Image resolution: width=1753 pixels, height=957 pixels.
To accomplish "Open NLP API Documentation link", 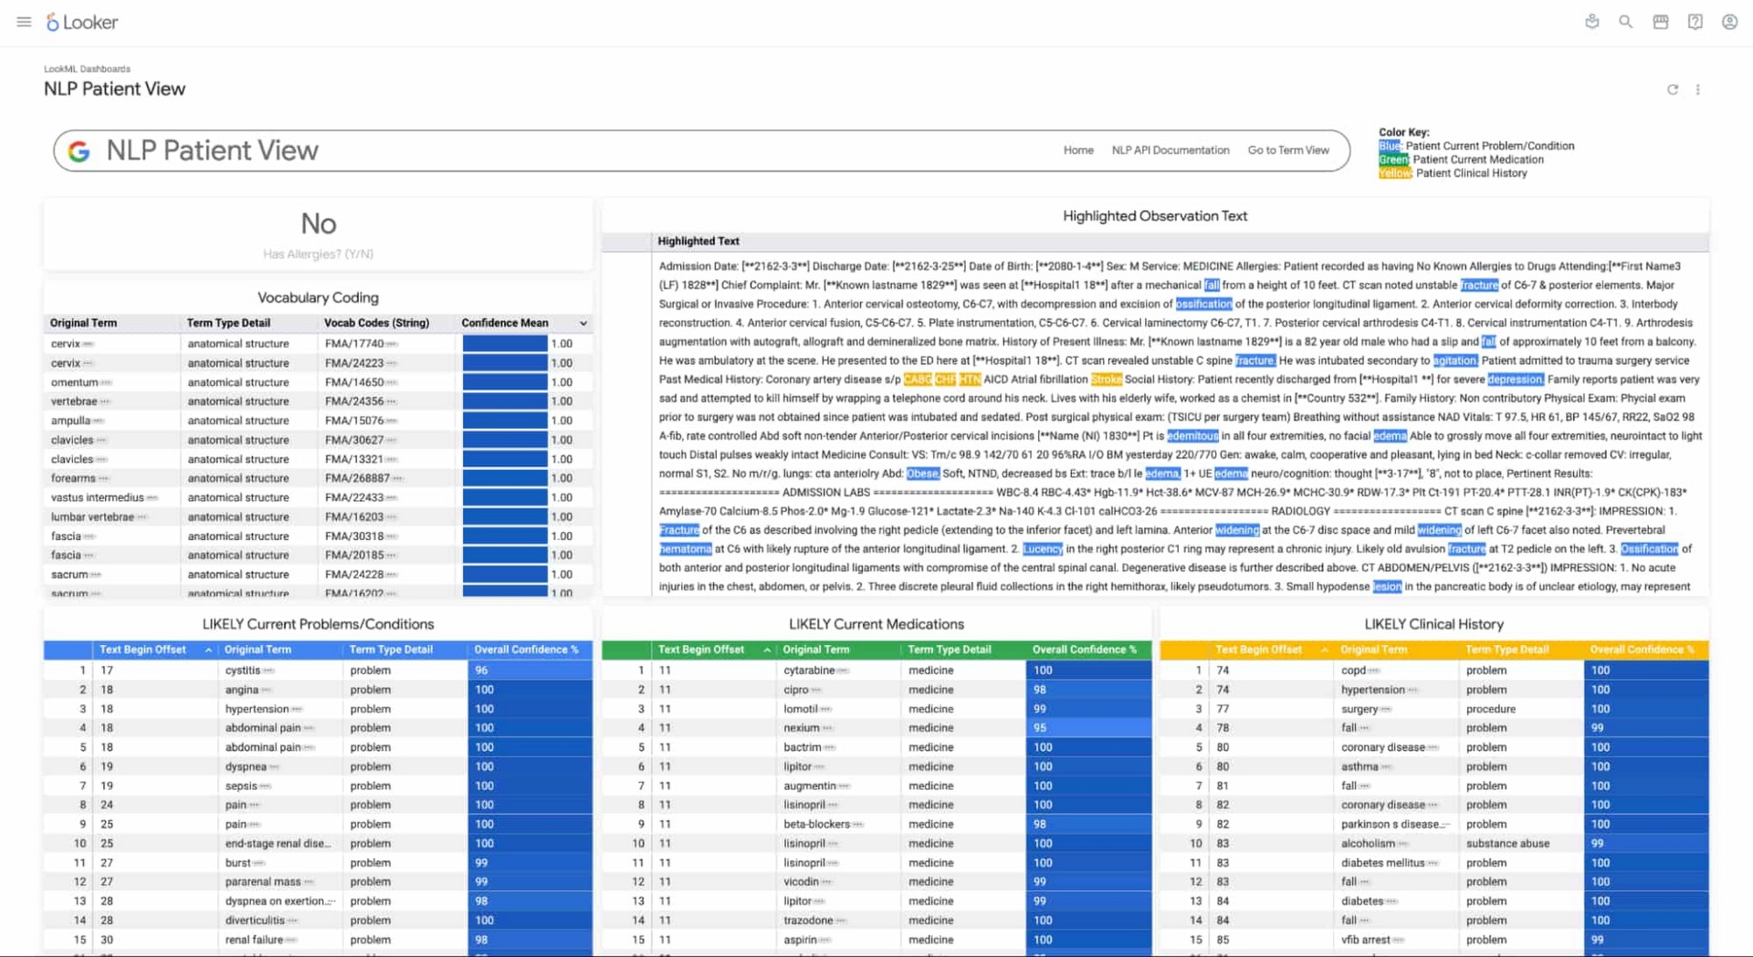I will [1170, 151].
